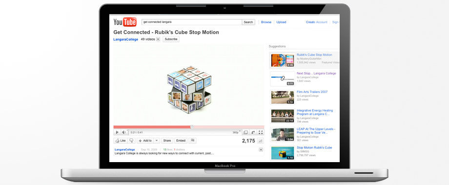Open the Upload link
Image resolution: width=449 pixels, height=185 pixels.
point(281,22)
